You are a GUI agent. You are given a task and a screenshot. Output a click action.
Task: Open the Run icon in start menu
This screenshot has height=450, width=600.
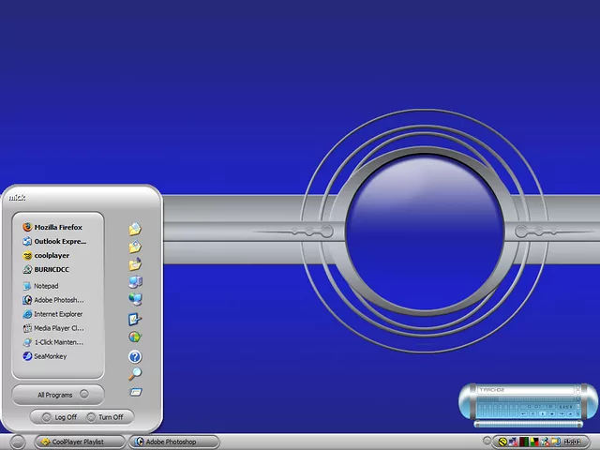(x=135, y=391)
